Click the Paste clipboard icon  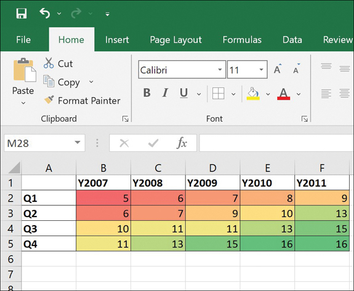(25, 70)
